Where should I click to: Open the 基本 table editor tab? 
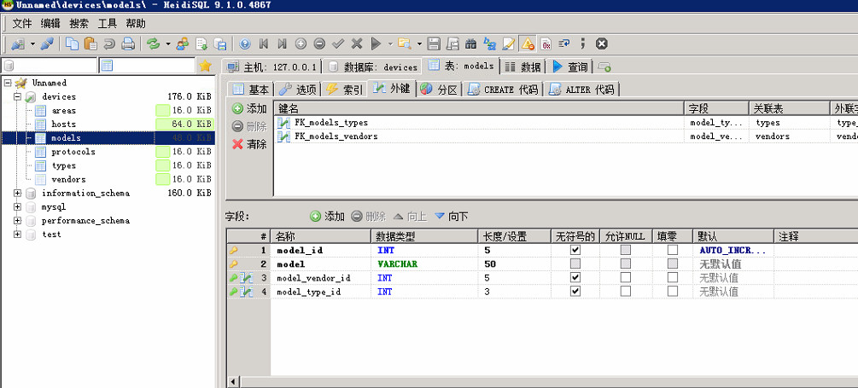click(251, 90)
